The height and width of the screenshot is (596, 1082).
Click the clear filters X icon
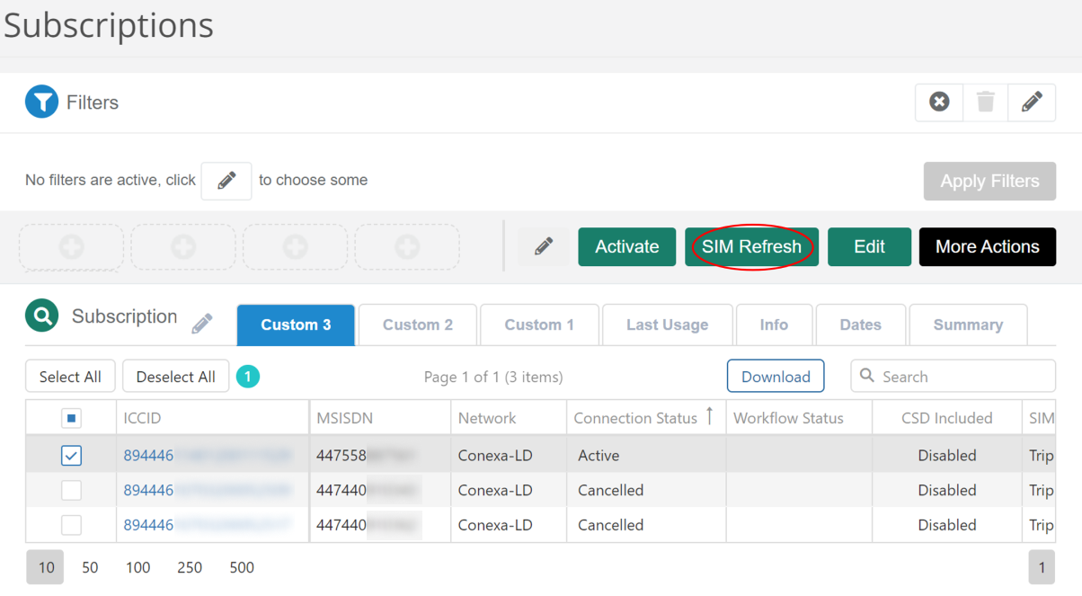tap(938, 102)
